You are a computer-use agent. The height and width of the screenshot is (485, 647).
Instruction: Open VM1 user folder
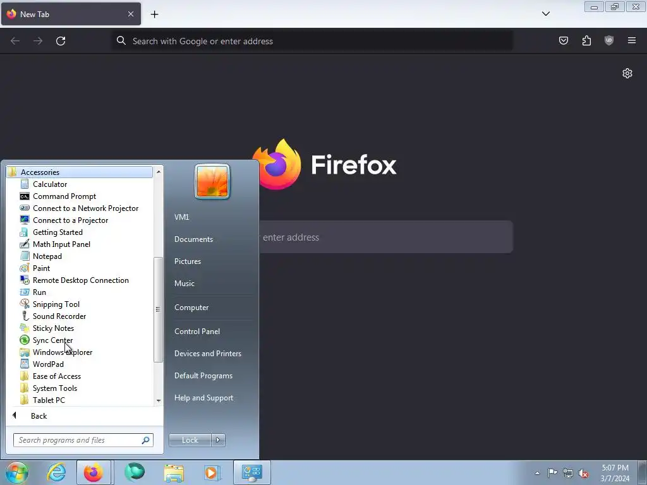point(181,217)
